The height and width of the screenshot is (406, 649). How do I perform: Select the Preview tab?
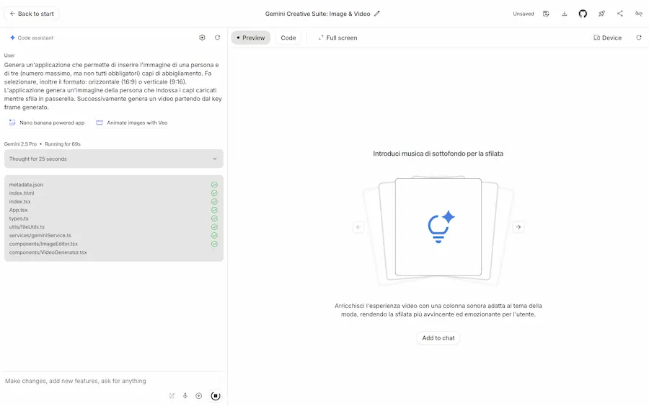pyautogui.click(x=250, y=37)
